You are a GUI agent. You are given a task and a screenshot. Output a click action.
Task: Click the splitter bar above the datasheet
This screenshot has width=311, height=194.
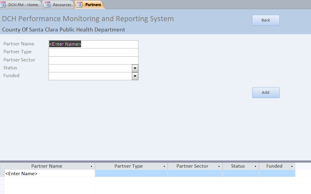click(x=155, y=161)
